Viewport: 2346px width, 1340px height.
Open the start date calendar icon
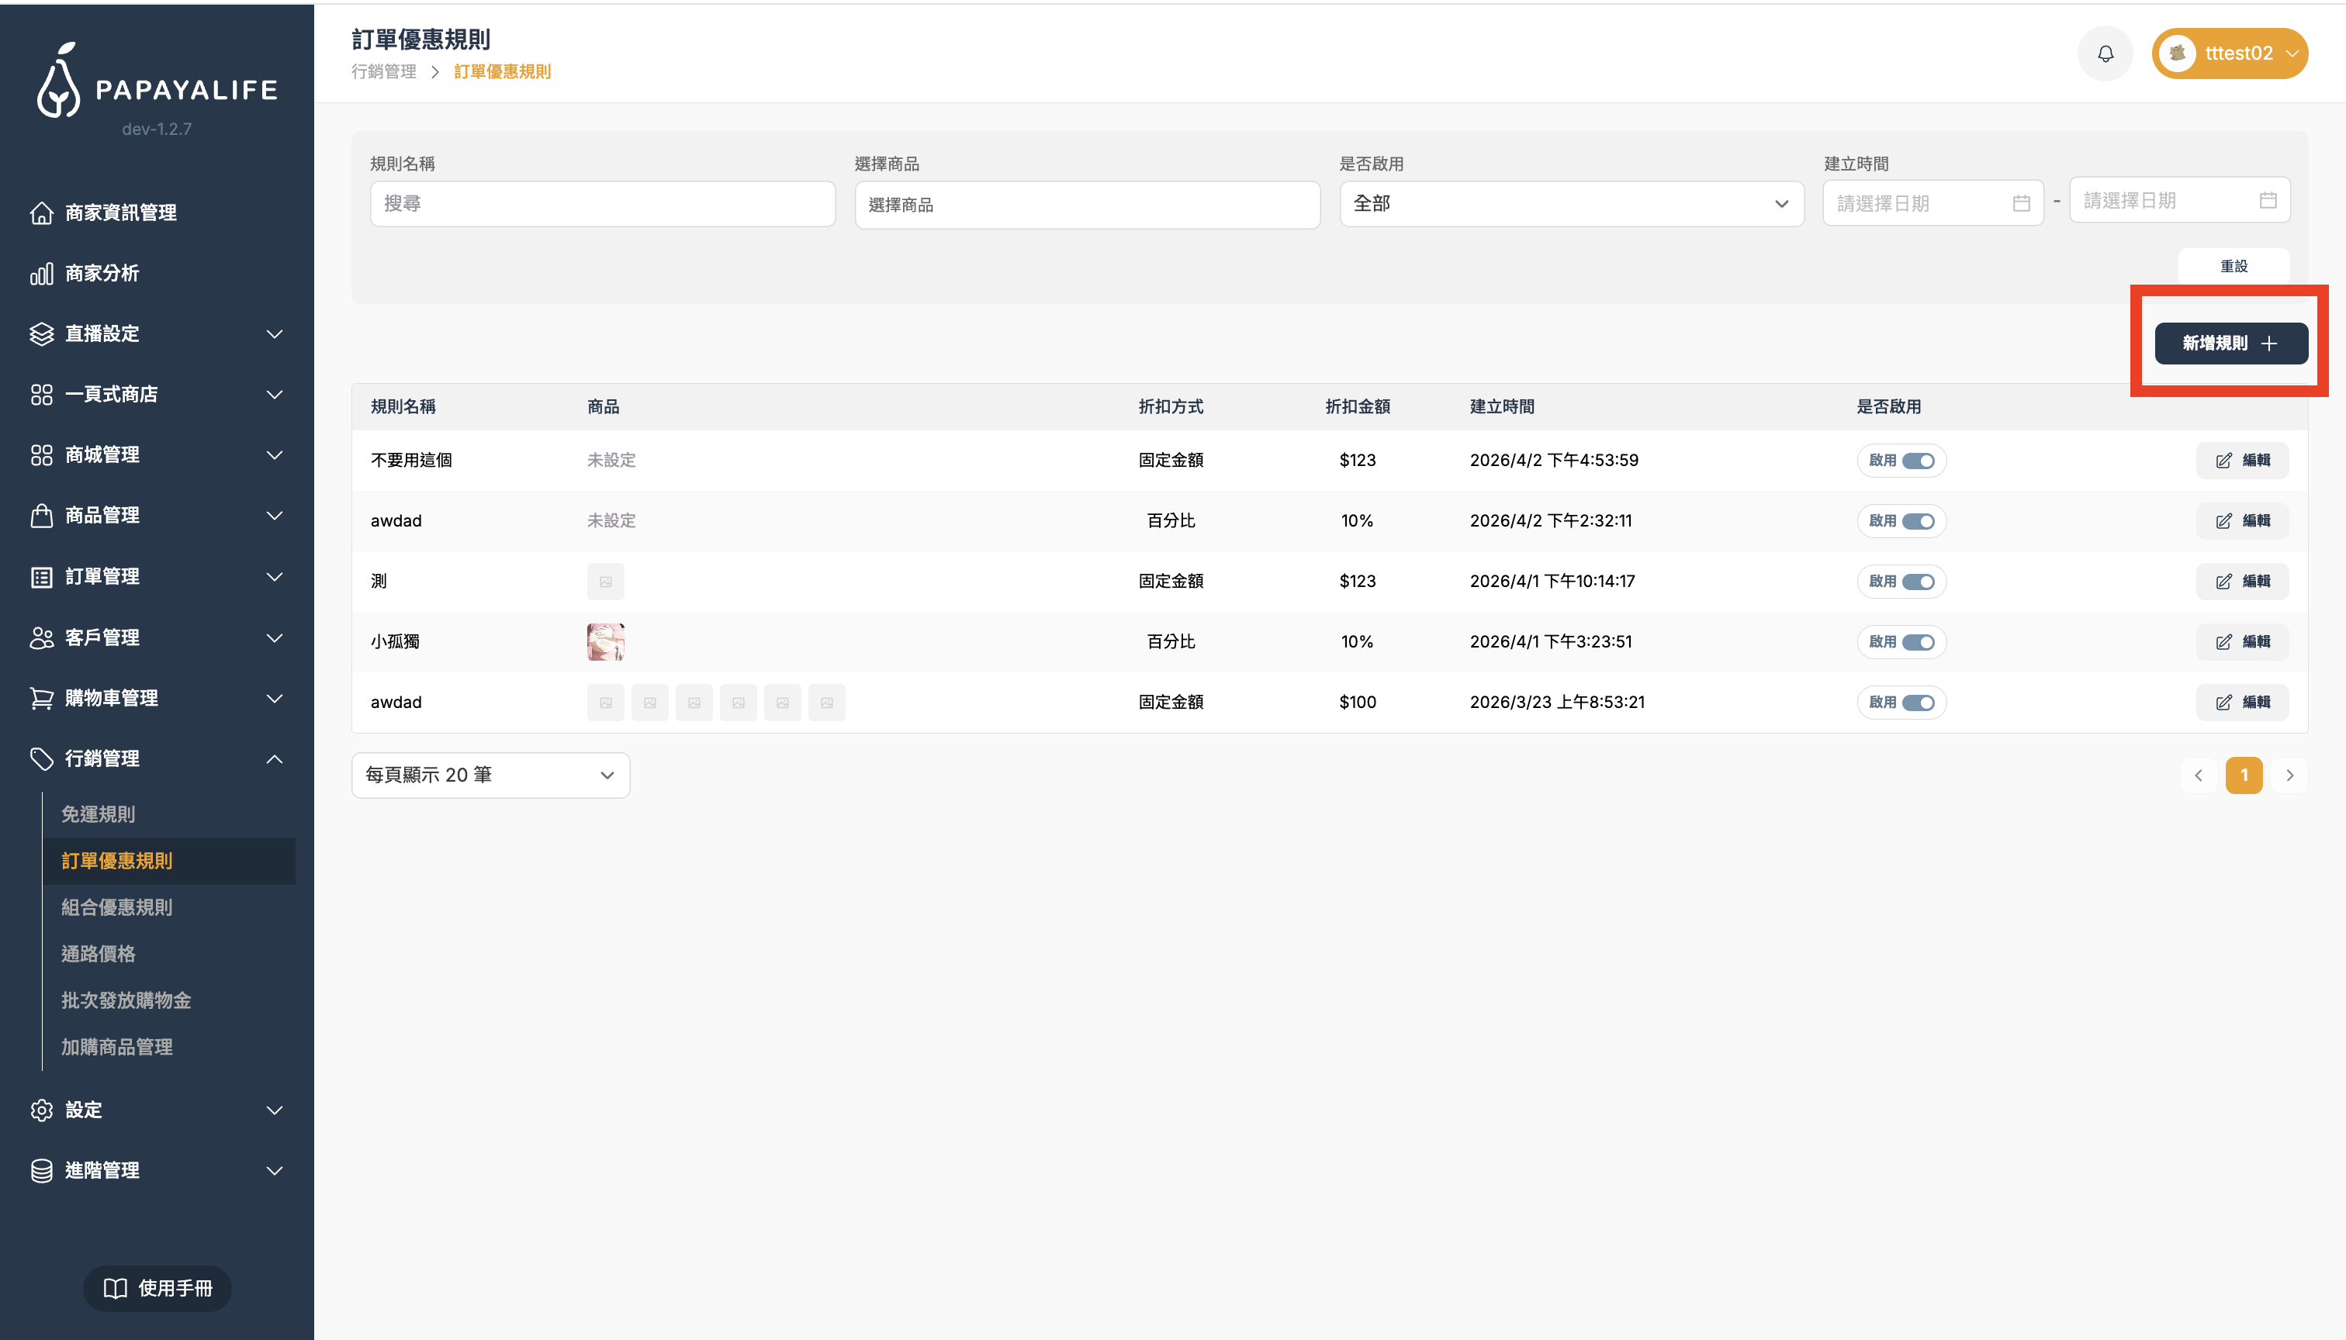(x=2021, y=203)
